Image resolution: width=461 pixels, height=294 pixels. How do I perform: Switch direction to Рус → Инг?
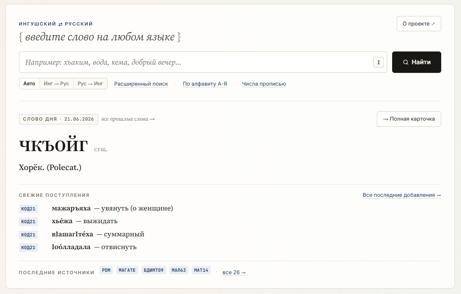[x=90, y=84]
